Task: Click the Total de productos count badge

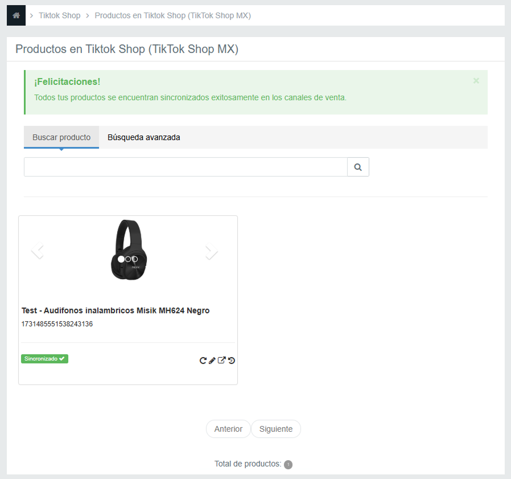Action: (x=288, y=464)
